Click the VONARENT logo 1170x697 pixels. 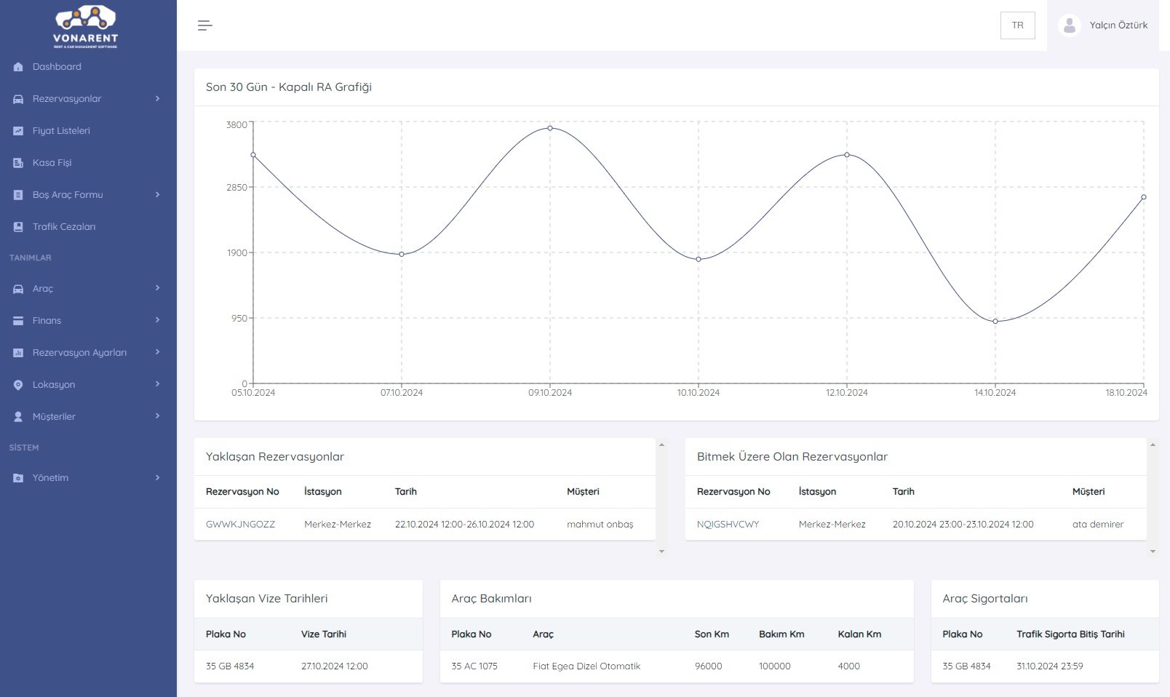[x=85, y=27]
